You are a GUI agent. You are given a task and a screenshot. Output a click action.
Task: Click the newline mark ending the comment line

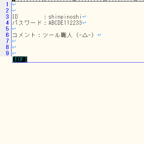click(x=99, y=35)
